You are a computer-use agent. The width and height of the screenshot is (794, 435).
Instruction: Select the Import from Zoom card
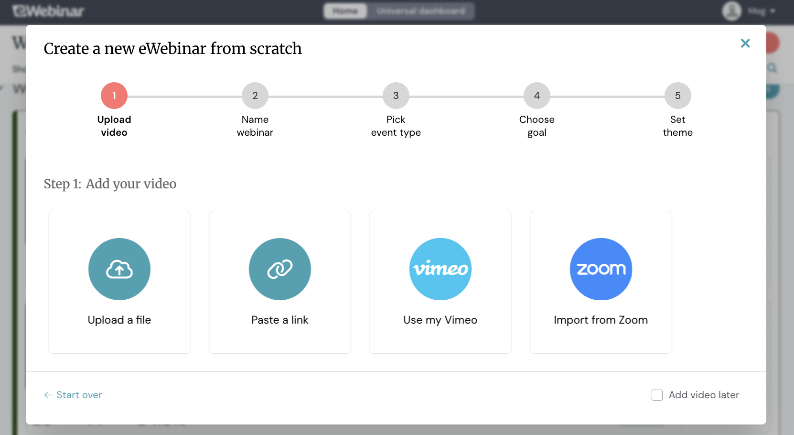[601, 282]
